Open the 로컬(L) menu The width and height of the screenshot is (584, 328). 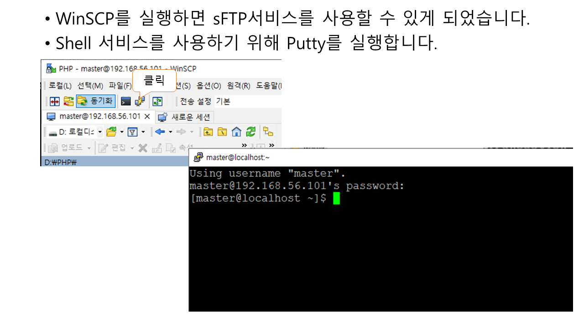coord(60,86)
